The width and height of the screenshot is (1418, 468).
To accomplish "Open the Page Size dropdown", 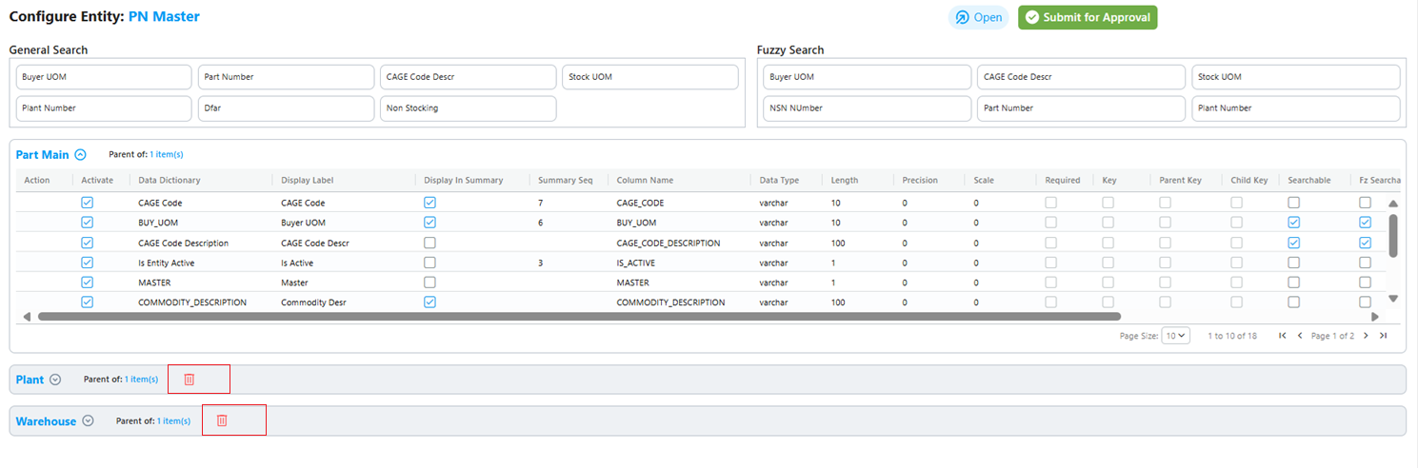I will point(1176,336).
